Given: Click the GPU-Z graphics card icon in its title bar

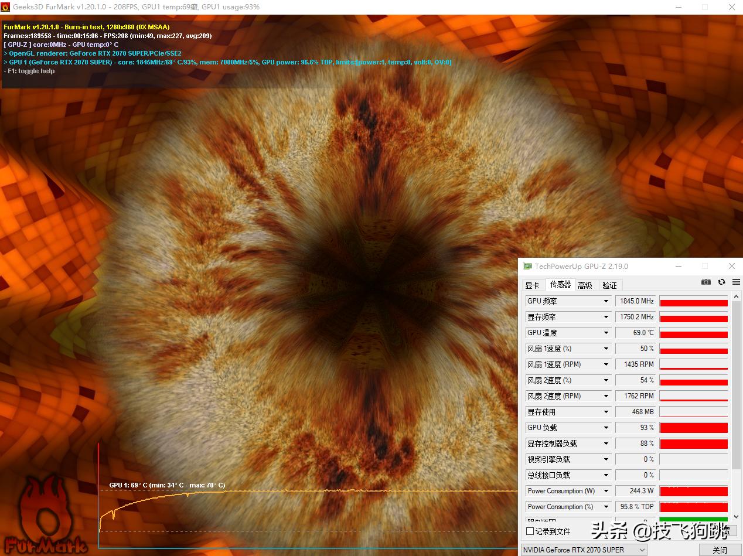Looking at the screenshot, I should pyautogui.click(x=527, y=266).
